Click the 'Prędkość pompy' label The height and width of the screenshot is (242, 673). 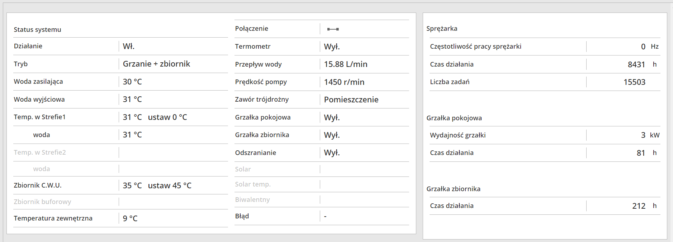click(x=261, y=82)
